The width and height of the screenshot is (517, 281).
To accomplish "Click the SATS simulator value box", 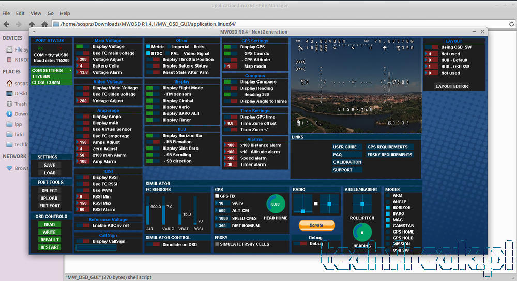I will coord(222,203).
